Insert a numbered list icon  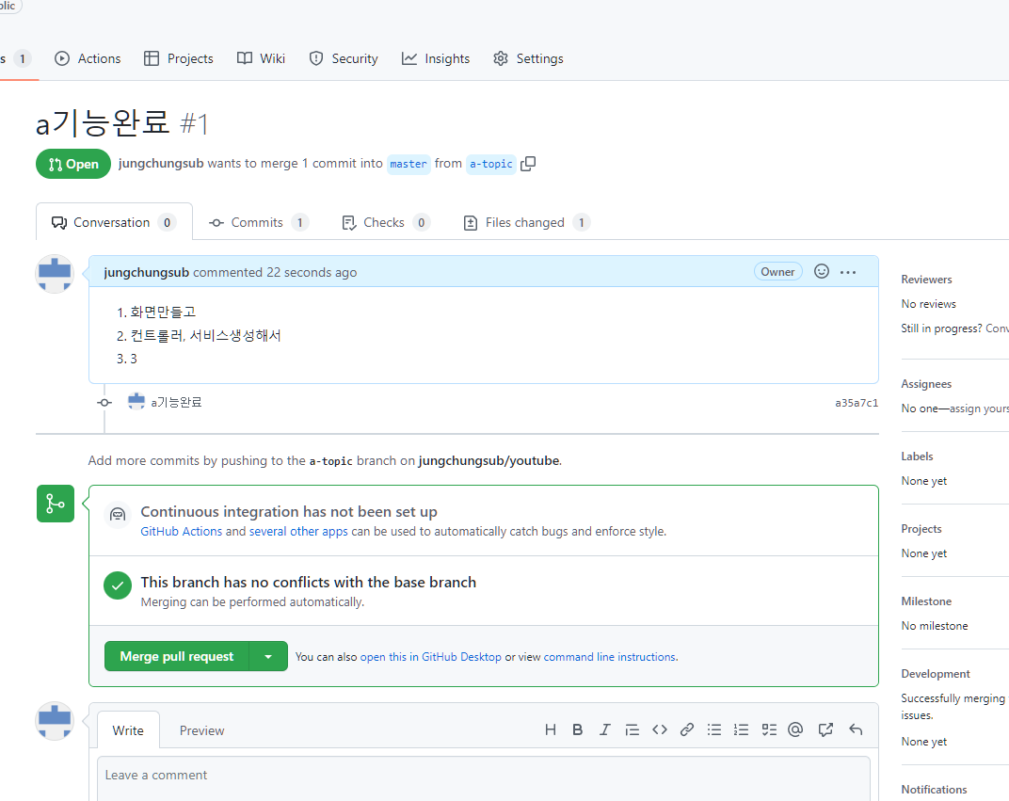[742, 729]
